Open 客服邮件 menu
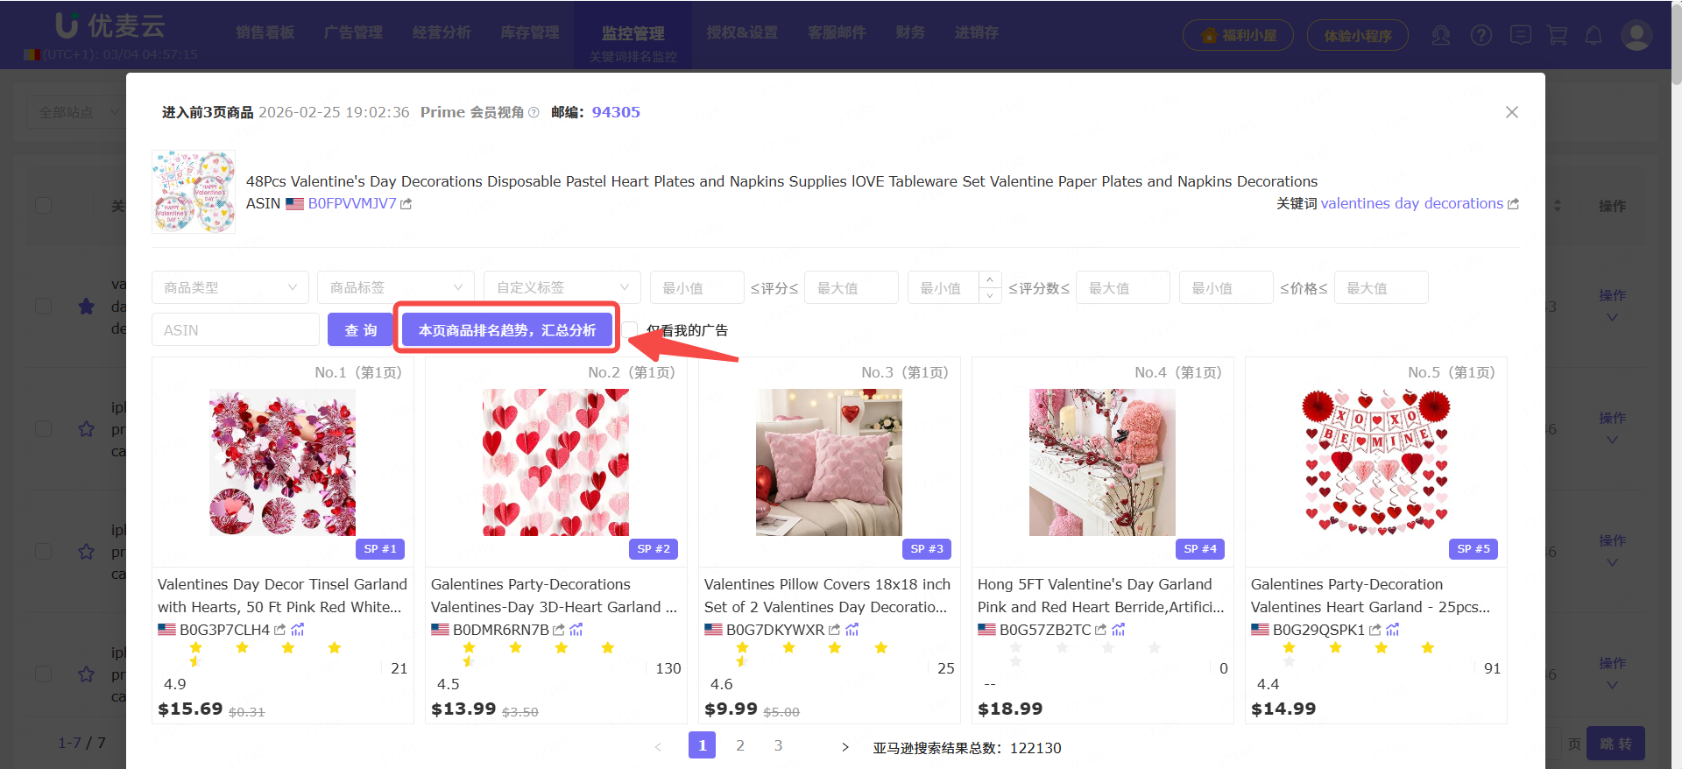Viewport: 1682px width, 769px height. pos(837,32)
